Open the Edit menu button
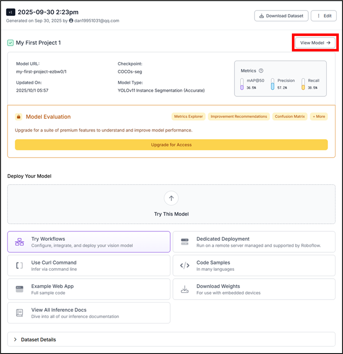 [324, 16]
